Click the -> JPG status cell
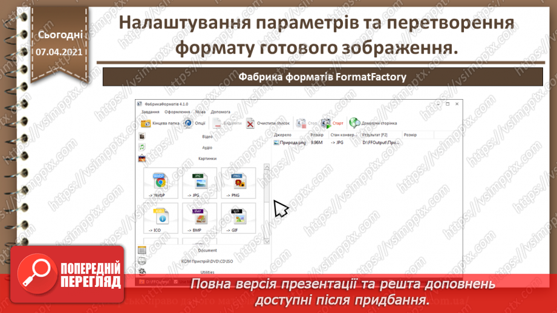 pyautogui.click(x=337, y=143)
